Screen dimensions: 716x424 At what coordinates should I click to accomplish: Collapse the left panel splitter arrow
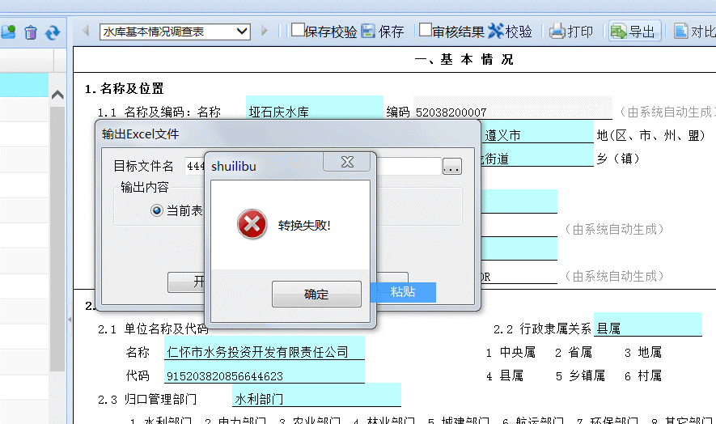(70, 320)
